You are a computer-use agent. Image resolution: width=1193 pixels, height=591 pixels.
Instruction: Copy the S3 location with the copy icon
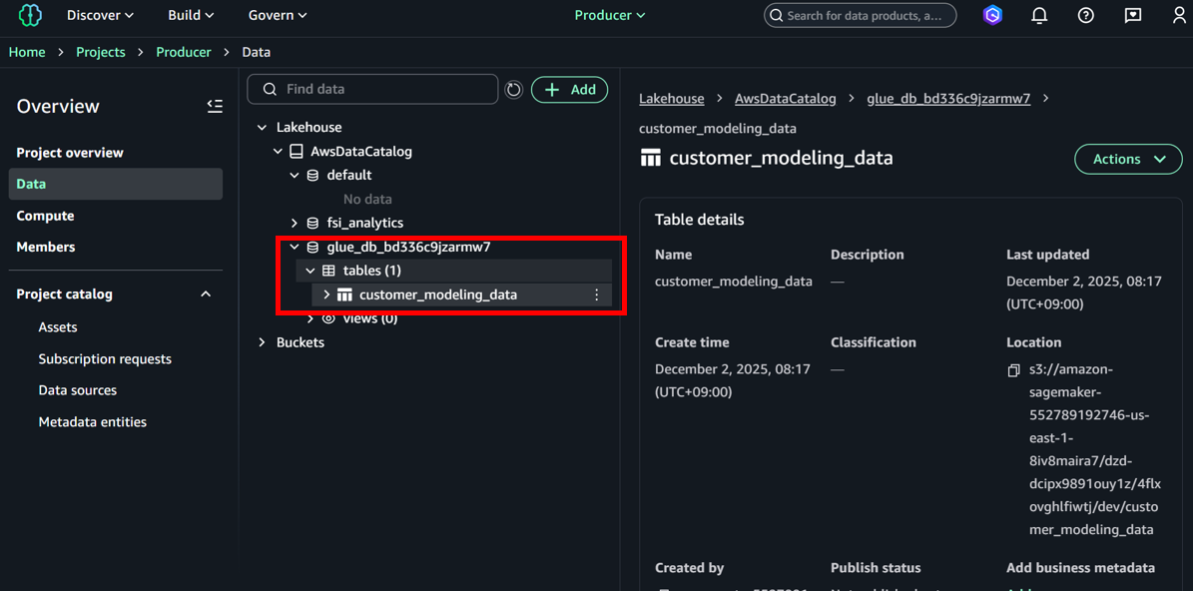[1013, 370]
